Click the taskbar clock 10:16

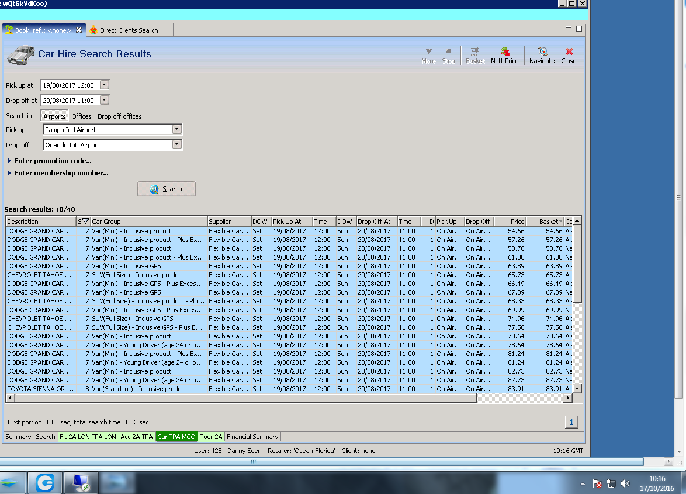pyautogui.click(x=657, y=479)
